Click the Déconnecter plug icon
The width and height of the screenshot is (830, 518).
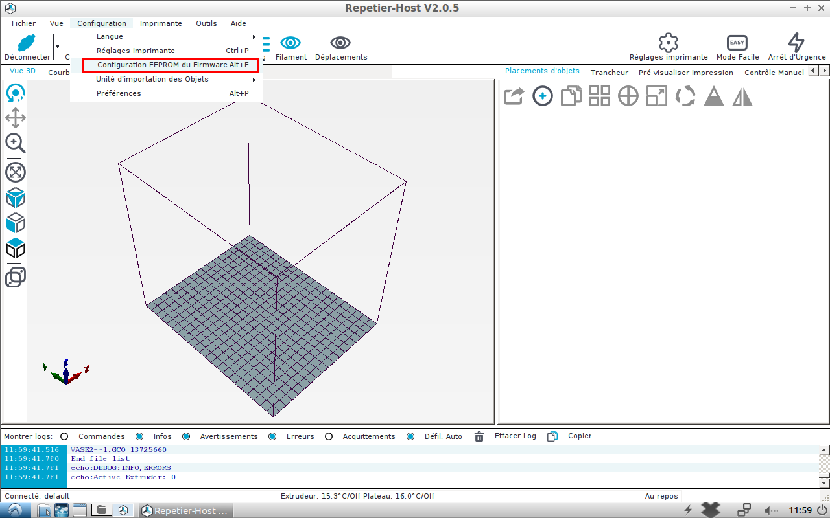click(26, 43)
